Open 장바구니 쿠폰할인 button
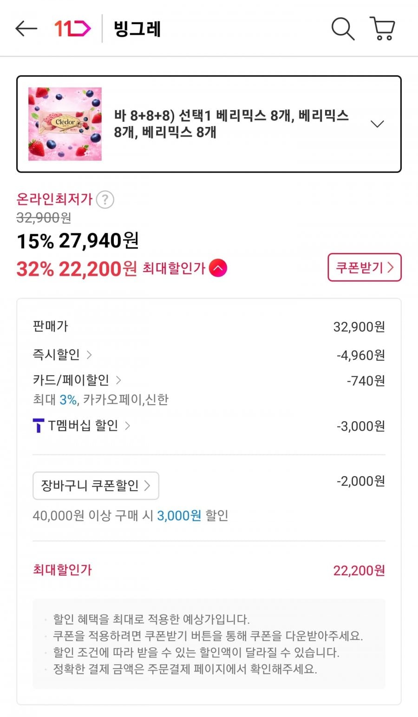The width and height of the screenshot is (418, 717). [96, 486]
